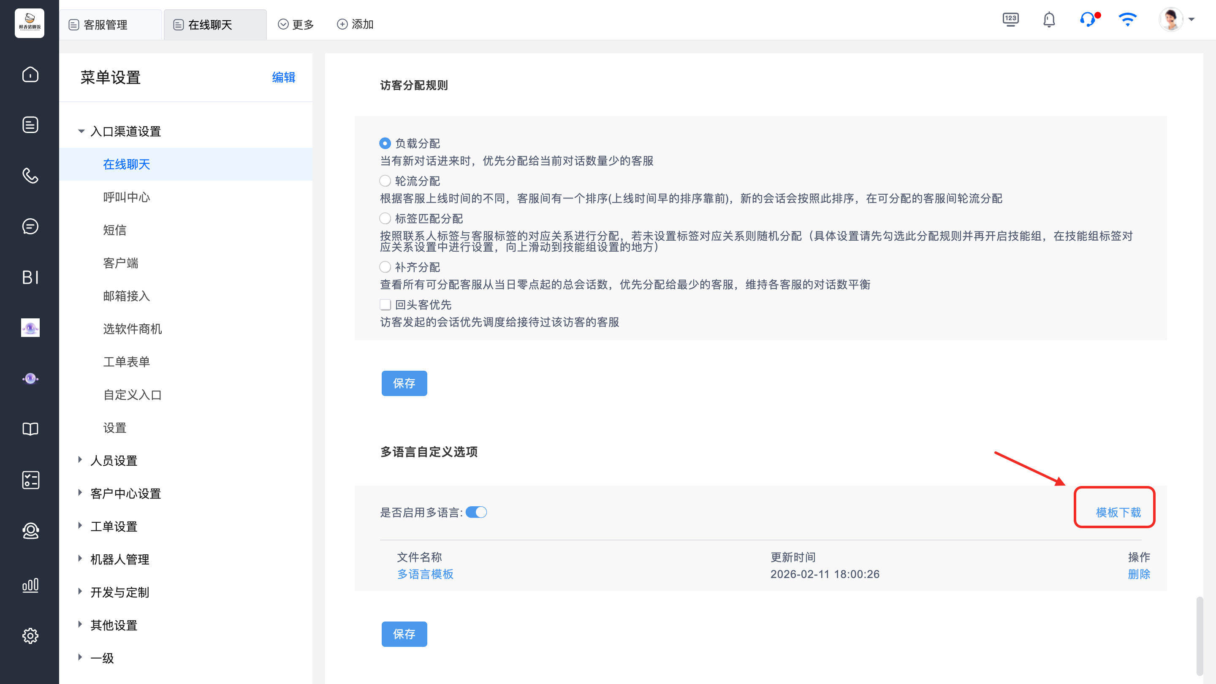1216x684 pixels.
Task: Open 呼叫中心 in the menu list
Action: click(x=127, y=197)
